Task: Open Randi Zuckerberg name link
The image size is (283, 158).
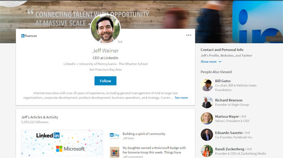Action: pos(230,149)
